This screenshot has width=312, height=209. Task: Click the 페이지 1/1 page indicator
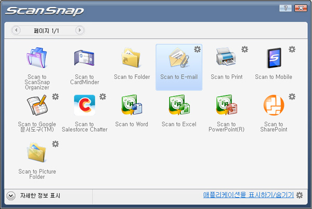pos(46,31)
